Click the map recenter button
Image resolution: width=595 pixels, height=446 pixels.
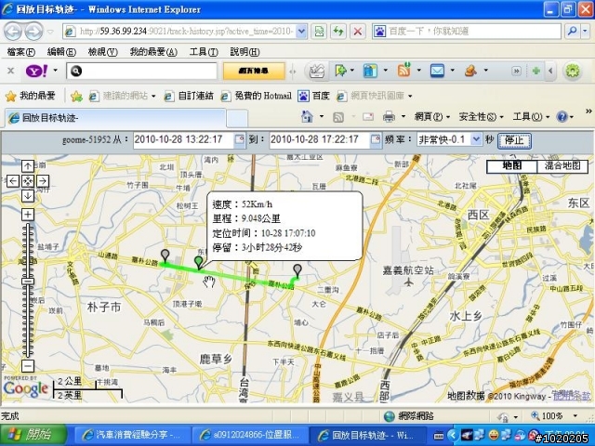(28, 181)
